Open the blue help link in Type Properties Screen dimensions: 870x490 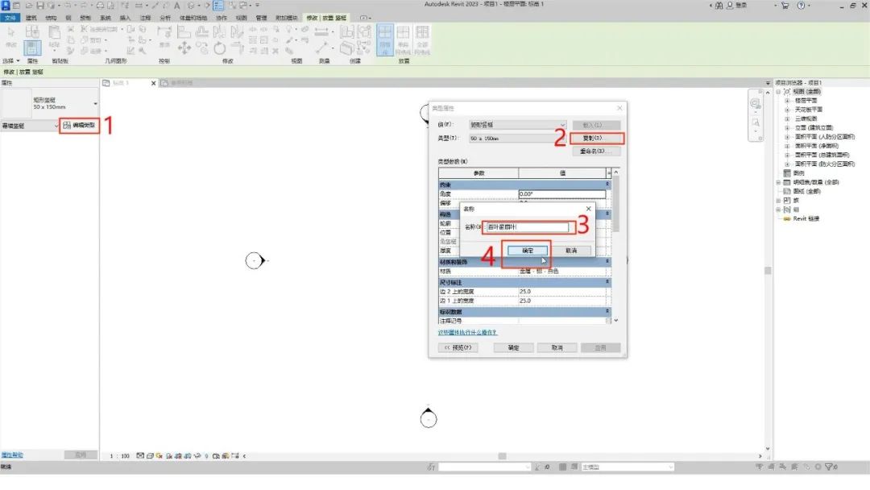click(x=467, y=332)
